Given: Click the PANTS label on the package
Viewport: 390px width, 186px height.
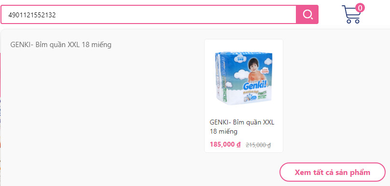Looking at the screenshot, I should click(x=263, y=94).
